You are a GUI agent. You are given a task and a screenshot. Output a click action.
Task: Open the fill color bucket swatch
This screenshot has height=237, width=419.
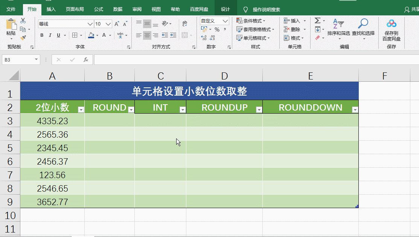tap(91, 35)
